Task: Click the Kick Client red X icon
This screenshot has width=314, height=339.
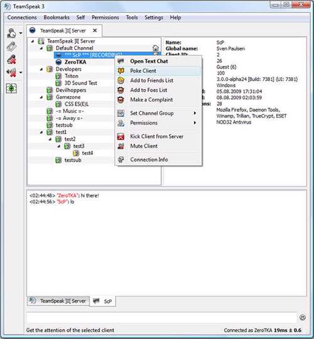Action: (121, 136)
